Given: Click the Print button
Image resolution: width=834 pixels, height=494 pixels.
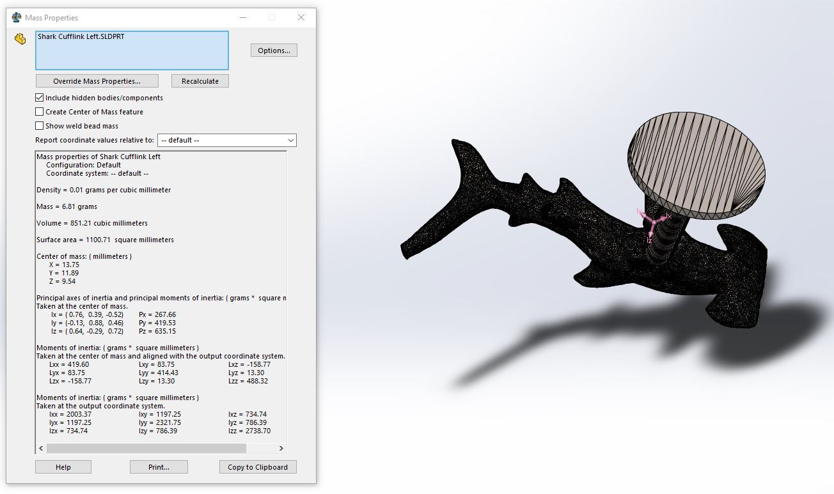Looking at the screenshot, I should point(159,467).
